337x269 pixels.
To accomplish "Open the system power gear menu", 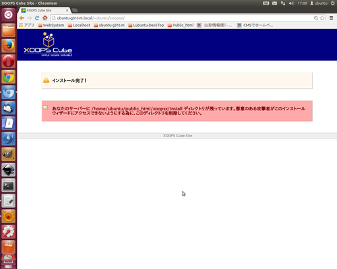I will coord(333,3).
